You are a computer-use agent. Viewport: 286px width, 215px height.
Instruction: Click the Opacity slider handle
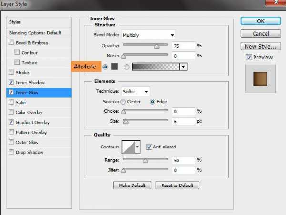pos(157,47)
